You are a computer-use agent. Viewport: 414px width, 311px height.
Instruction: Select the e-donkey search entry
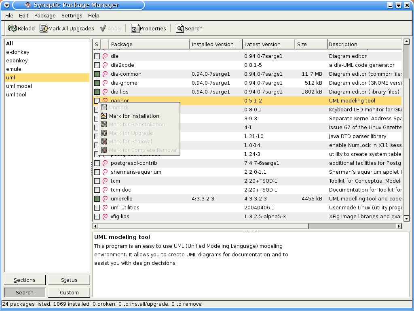pos(47,52)
